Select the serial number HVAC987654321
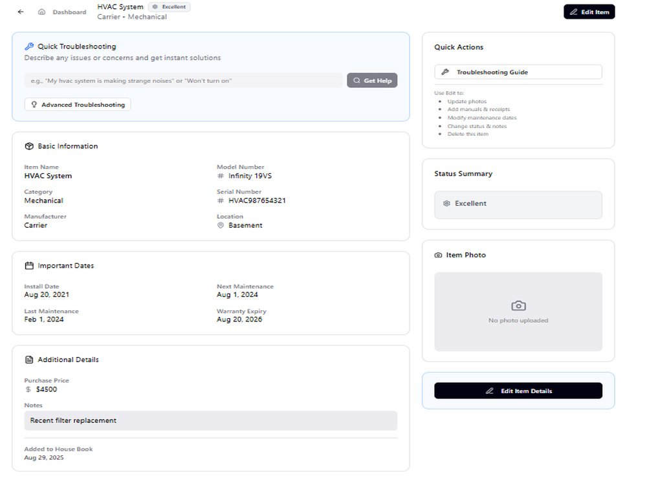Image resolution: width=647 pixels, height=485 pixels. (x=257, y=200)
